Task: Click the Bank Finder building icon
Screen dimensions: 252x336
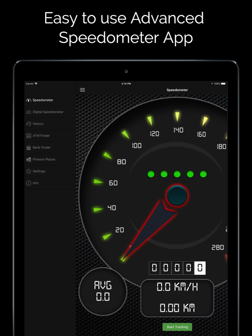Action: [28, 147]
